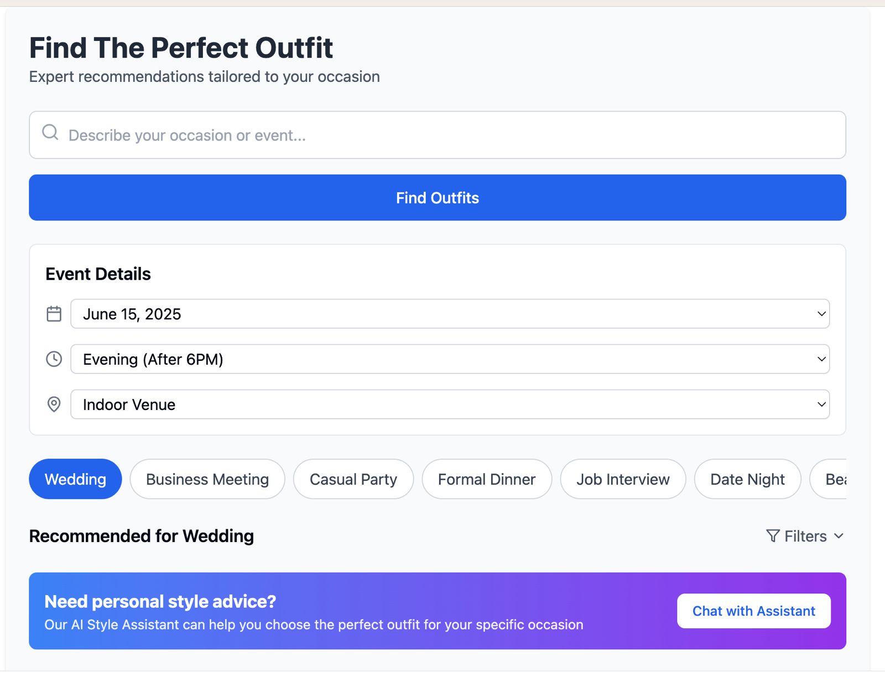
Task: Click the Need personal style advice banner
Action: [x=438, y=611]
